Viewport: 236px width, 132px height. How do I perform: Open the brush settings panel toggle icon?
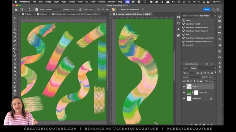(x=37, y=10)
